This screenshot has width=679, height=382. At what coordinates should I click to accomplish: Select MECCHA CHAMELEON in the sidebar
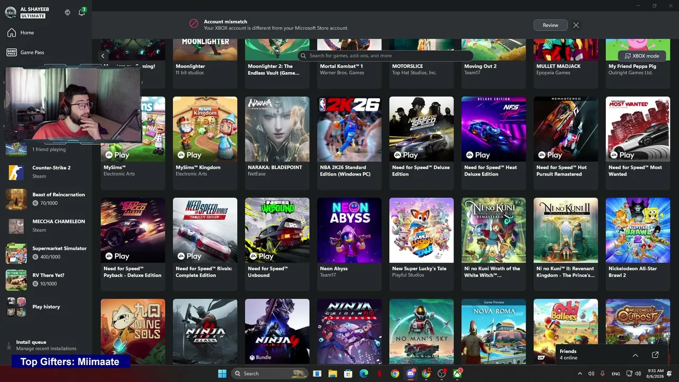[x=46, y=226]
